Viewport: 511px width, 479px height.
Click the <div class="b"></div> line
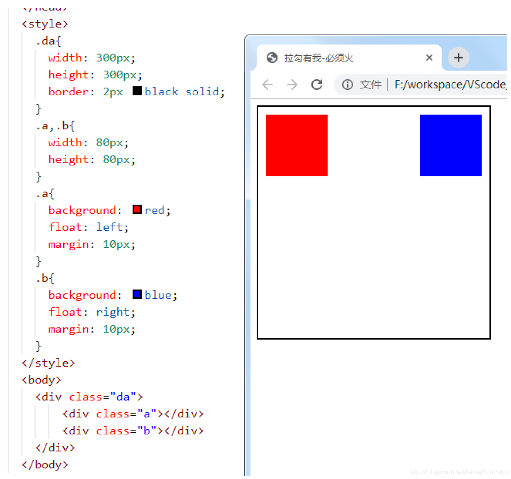point(133,431)
